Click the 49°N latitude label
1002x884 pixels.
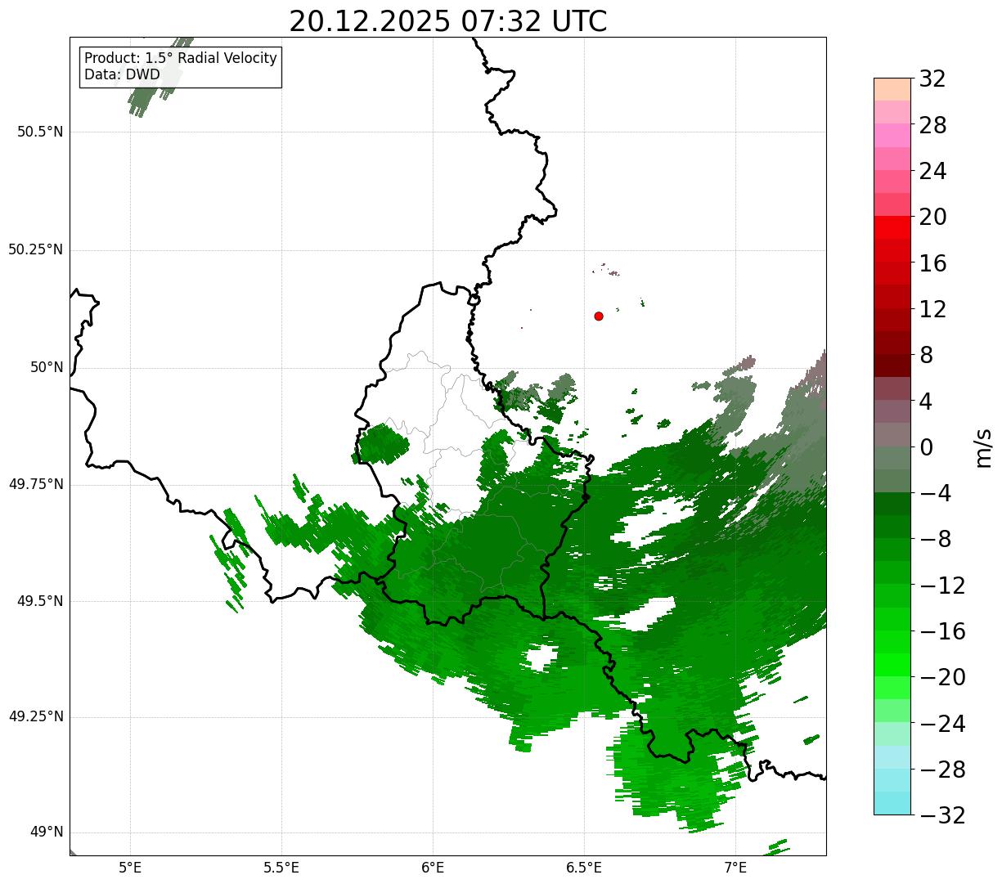click(47, 832)
